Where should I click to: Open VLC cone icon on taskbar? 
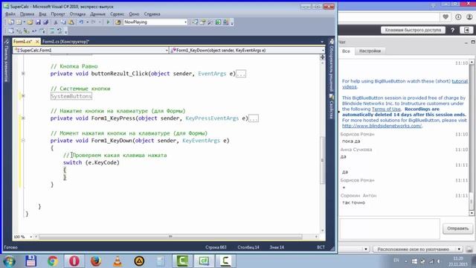118,261
